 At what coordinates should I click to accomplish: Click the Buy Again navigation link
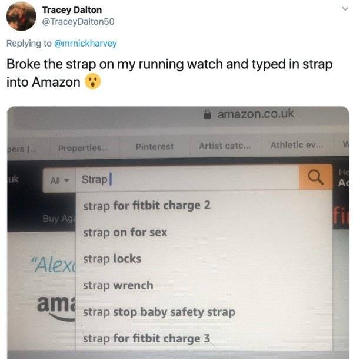pyautogui.click(x=59, y=219)
